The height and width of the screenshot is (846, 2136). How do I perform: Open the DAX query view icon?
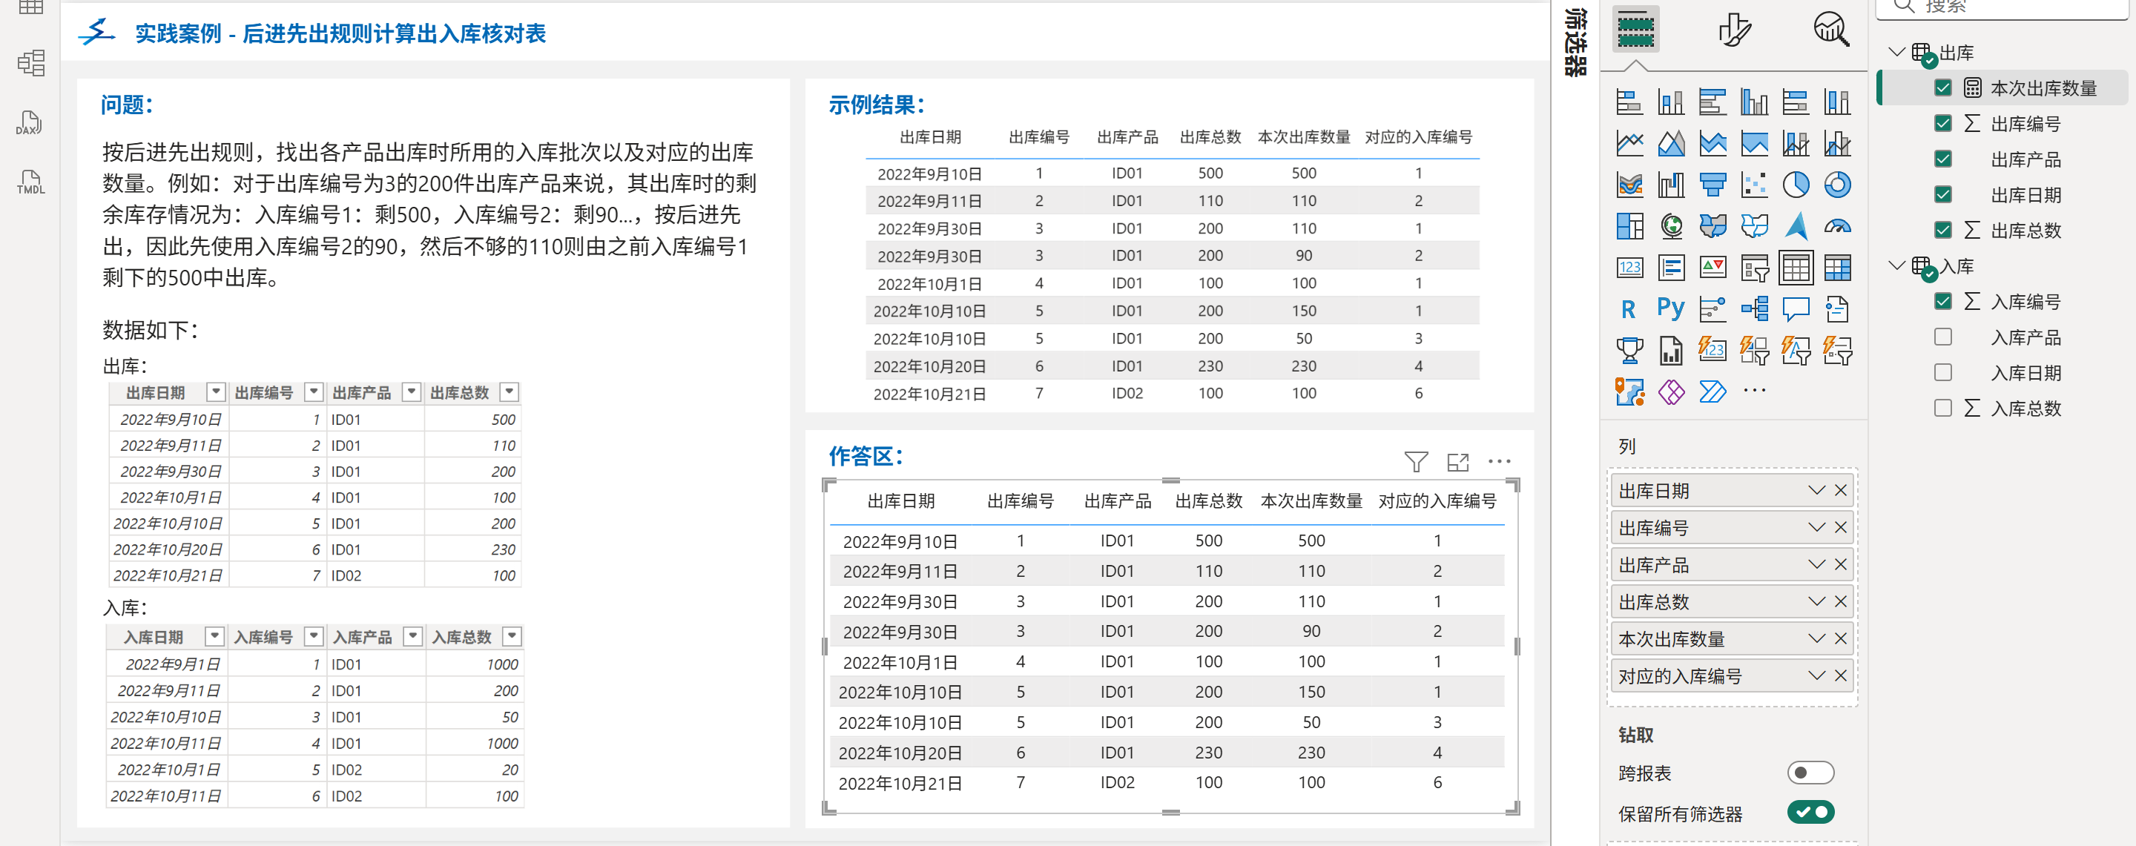[x=30, y=122]
